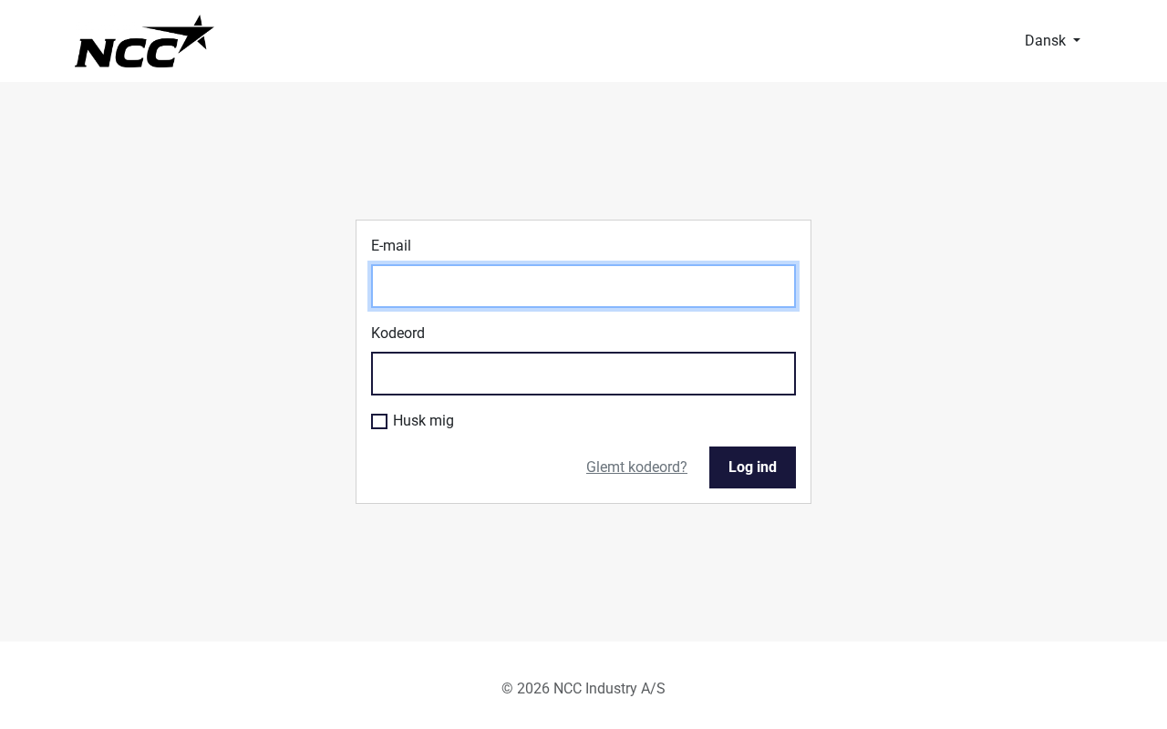Open the Dansk language dropdown
Image resolution: width=1167 pixels, height=729 pixels.
pyautogui.click(x=1051, y=40)
